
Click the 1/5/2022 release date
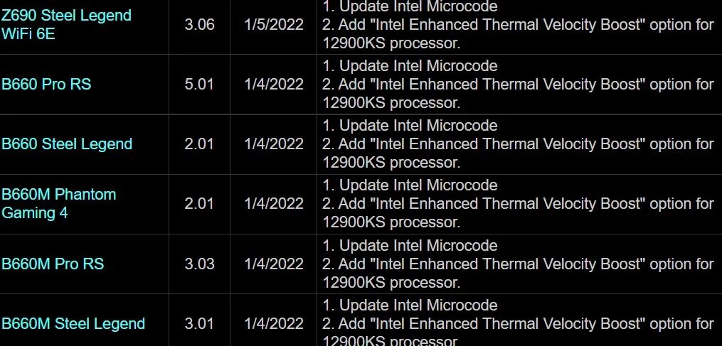274,24
